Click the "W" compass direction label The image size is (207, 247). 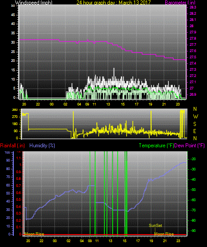click(x=195, y=117)
